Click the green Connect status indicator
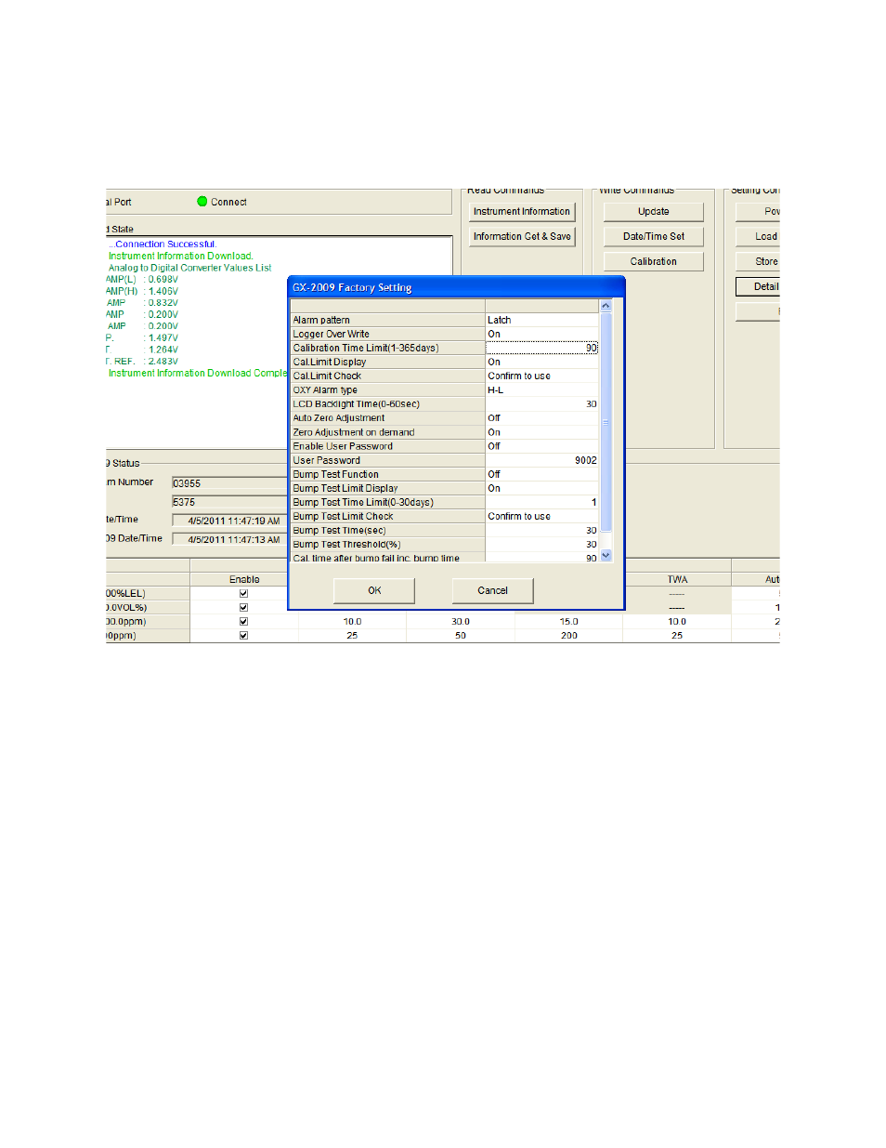 click(202, 202)
